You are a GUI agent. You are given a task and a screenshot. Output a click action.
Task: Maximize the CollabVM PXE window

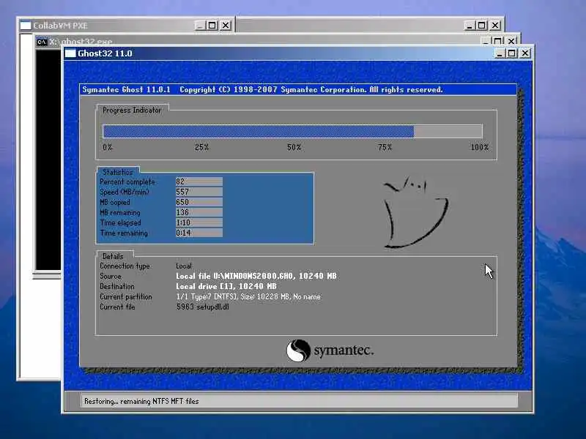click(212, 26)
